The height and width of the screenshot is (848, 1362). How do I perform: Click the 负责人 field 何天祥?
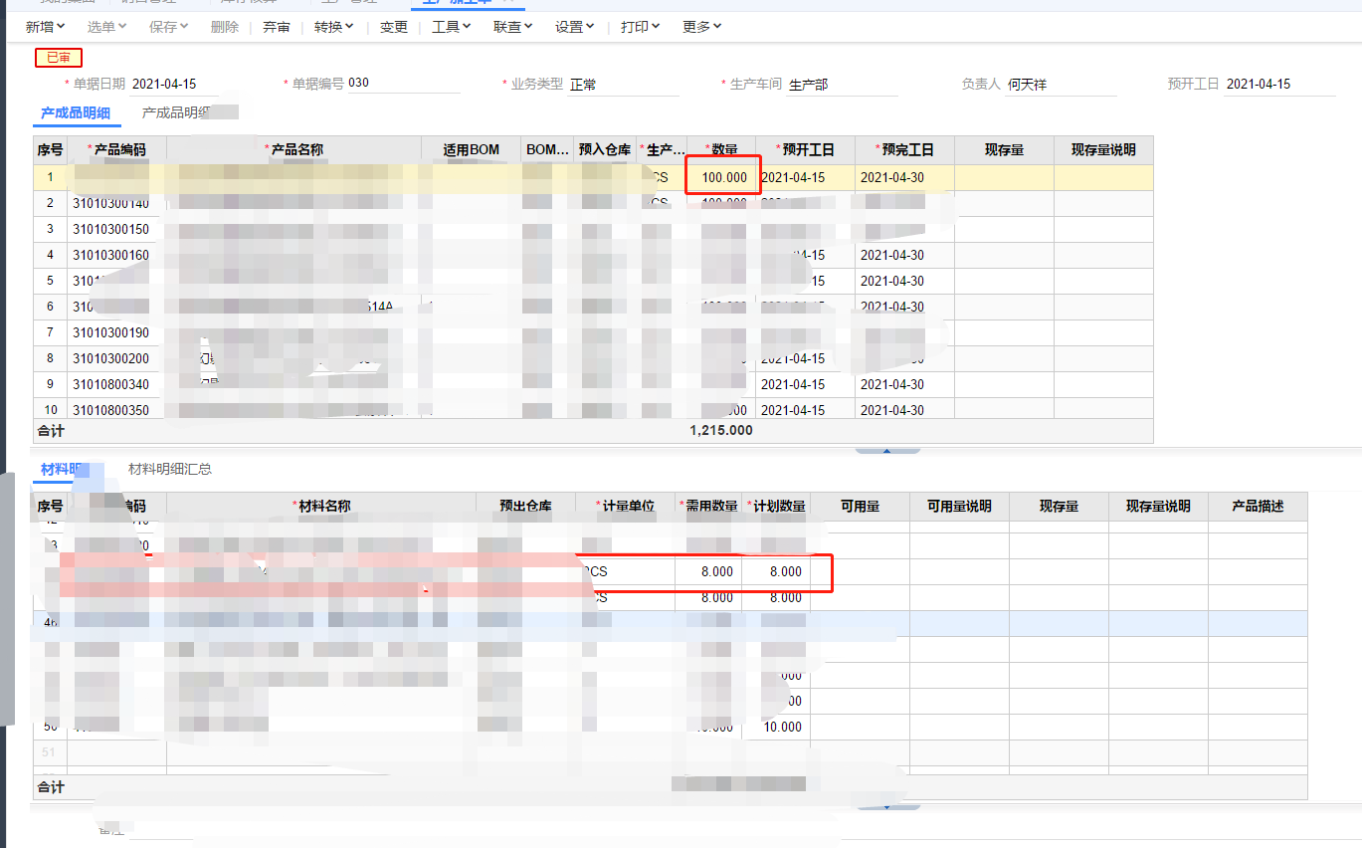point(1061,85)
